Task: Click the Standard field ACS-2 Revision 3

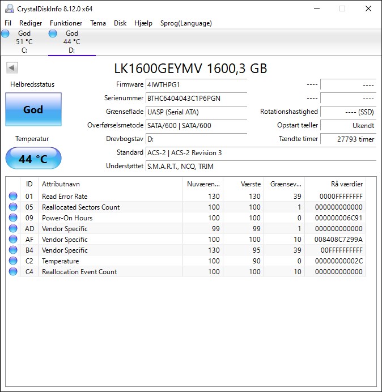Action: [261, 152]
